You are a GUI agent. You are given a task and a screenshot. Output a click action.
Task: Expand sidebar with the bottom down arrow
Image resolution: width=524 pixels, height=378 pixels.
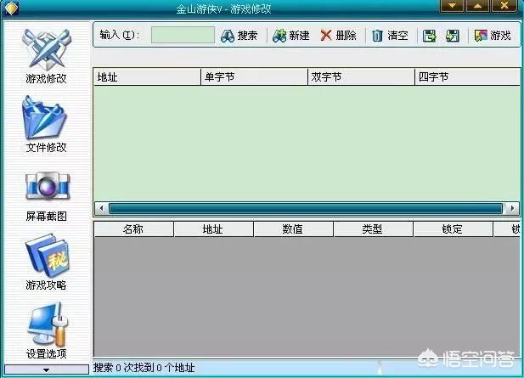tap(47, 370)
